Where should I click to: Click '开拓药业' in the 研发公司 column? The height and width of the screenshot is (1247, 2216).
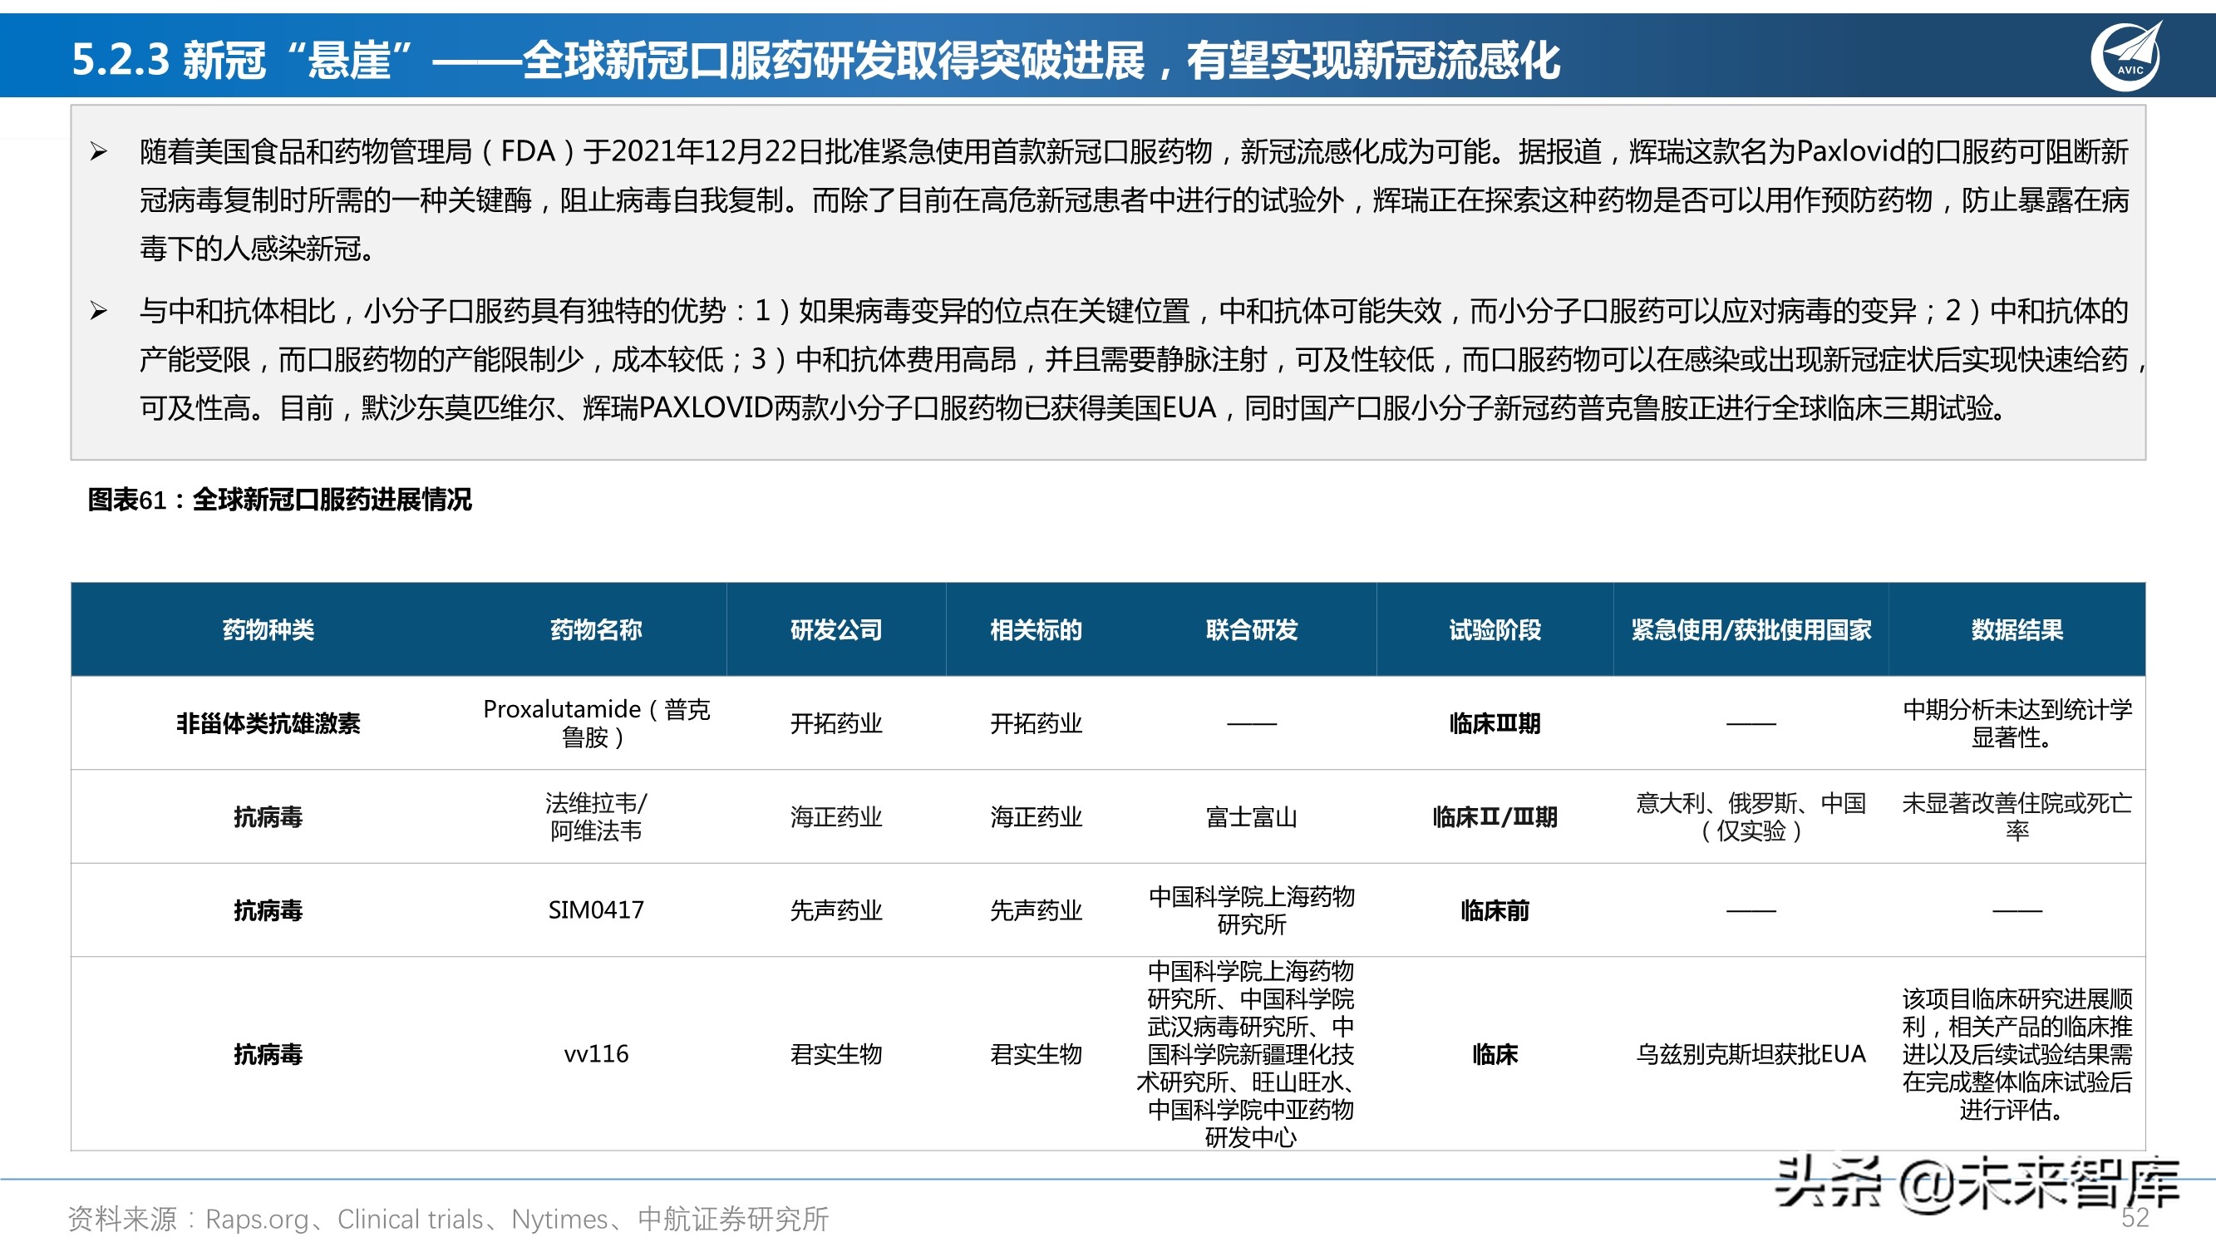point(836,724)
